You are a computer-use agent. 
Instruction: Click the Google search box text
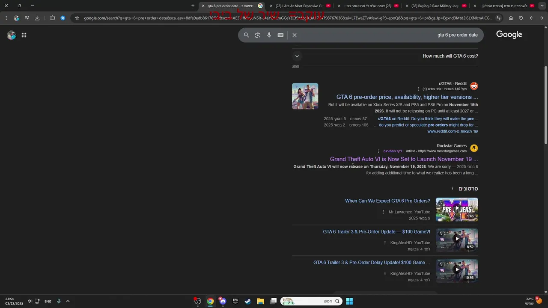coord(457,35)
